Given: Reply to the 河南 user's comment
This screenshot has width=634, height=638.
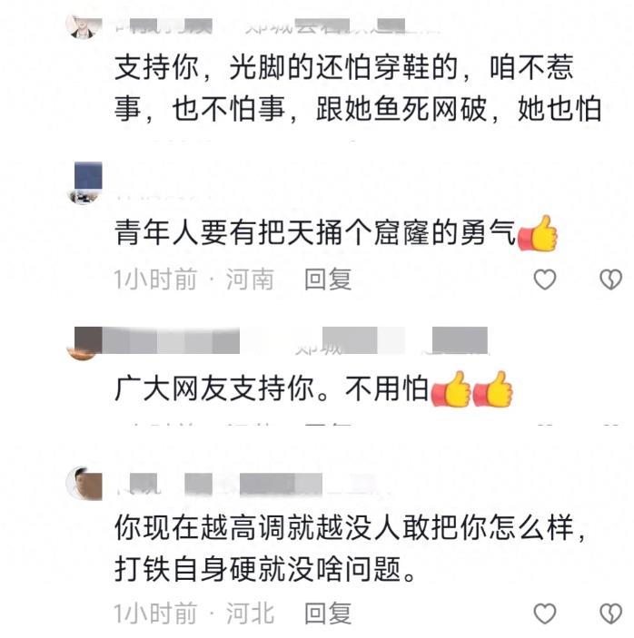Looking at the screenshot, I should tap(328, 280).
